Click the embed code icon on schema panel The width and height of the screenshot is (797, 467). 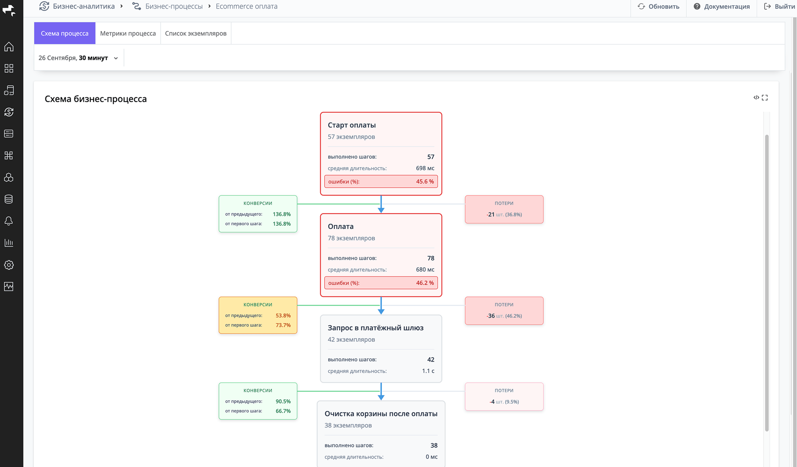(x=756, y=98)
